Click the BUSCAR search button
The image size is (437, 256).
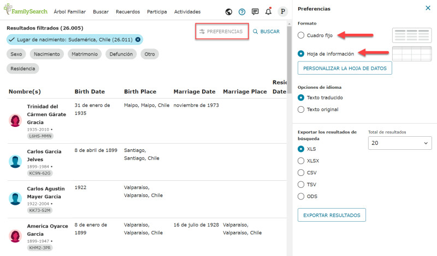coord(266,32)
